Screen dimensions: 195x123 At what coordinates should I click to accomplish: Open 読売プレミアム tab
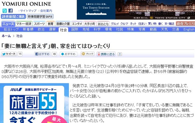(x=186, y=24)
